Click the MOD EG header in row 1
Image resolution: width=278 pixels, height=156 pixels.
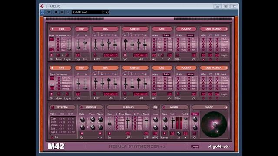[135, 29]
